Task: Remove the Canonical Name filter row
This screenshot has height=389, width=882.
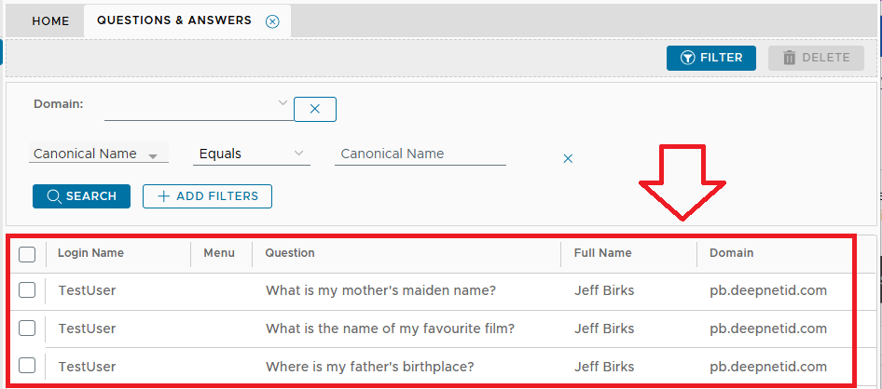Action: [568, 158]
